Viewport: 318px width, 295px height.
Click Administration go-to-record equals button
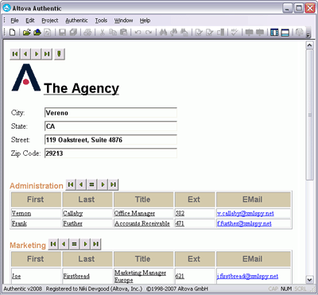(x=91, y=184)
